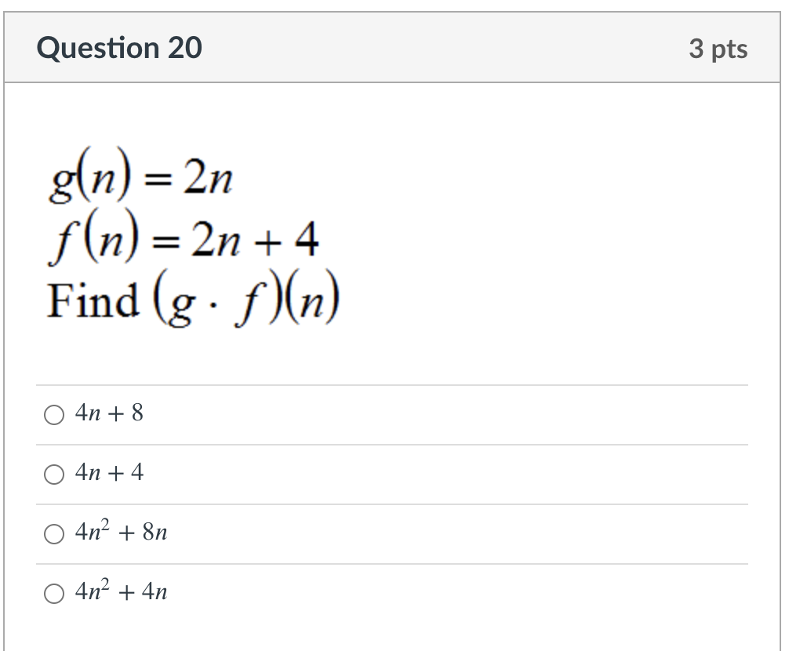Select the radio button for 4n + 4
The width and height of the screenshot is (789, 651).
(x=53, y=474)
